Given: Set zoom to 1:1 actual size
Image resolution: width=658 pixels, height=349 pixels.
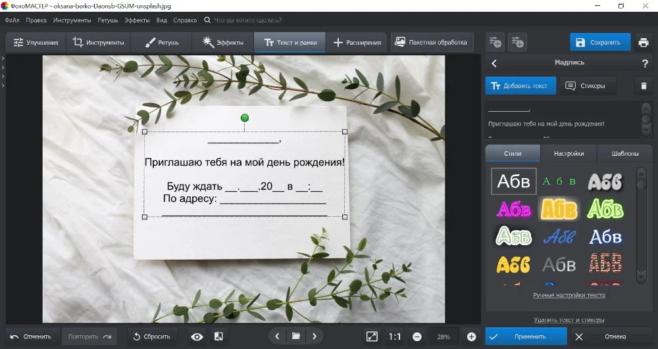Looking at the screenshot, I should (x=395, y=337).
